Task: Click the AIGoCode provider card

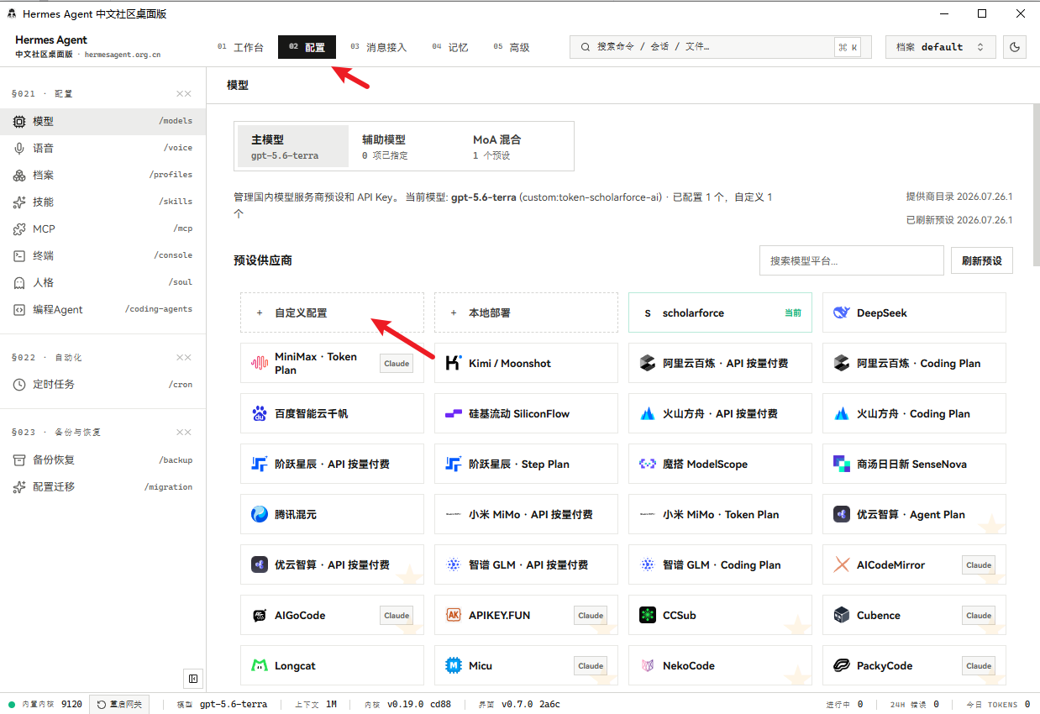Action: [332, 615]
